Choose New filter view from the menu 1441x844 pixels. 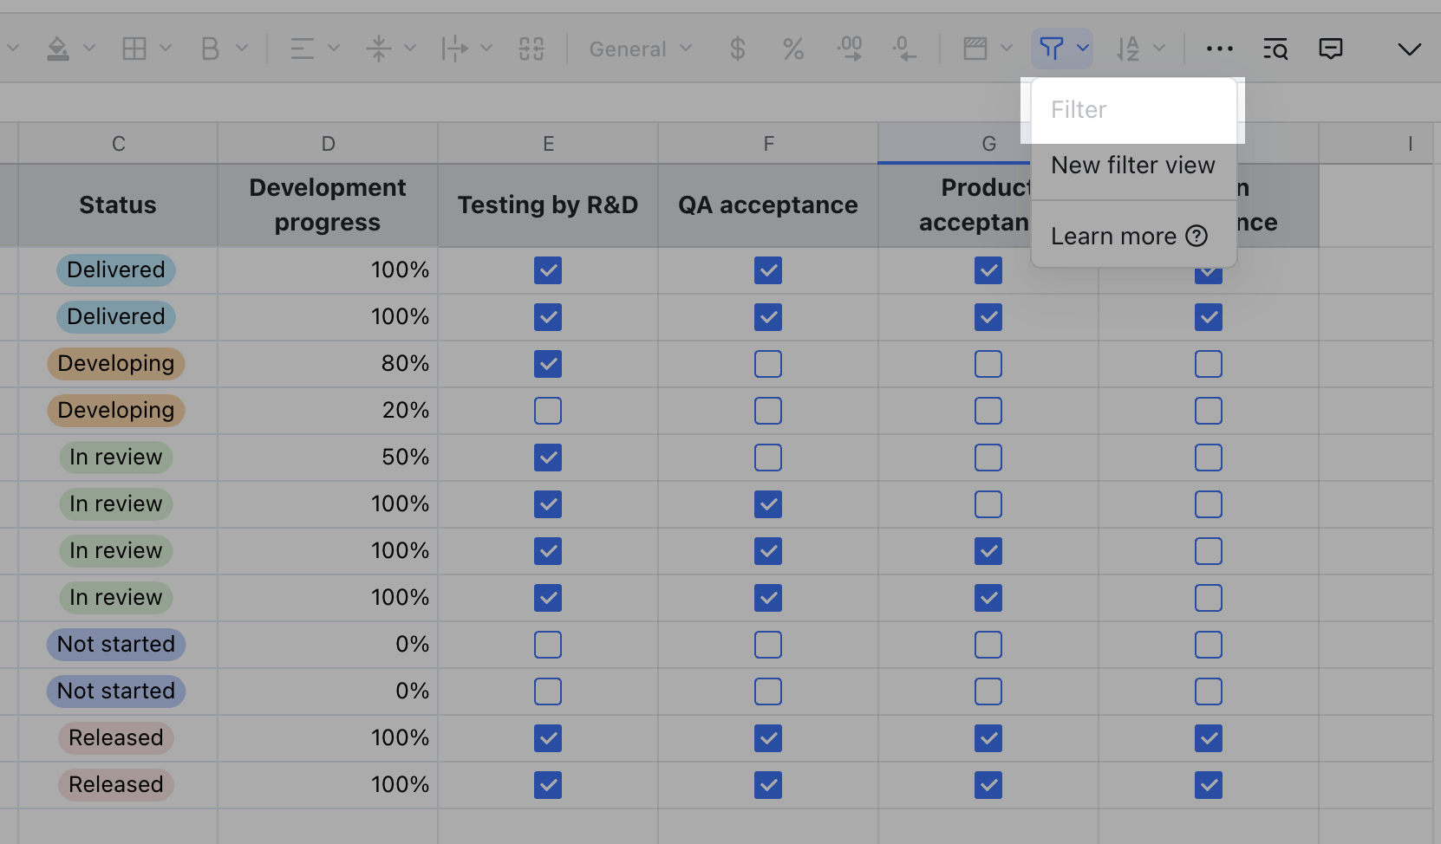point(1132,165)
